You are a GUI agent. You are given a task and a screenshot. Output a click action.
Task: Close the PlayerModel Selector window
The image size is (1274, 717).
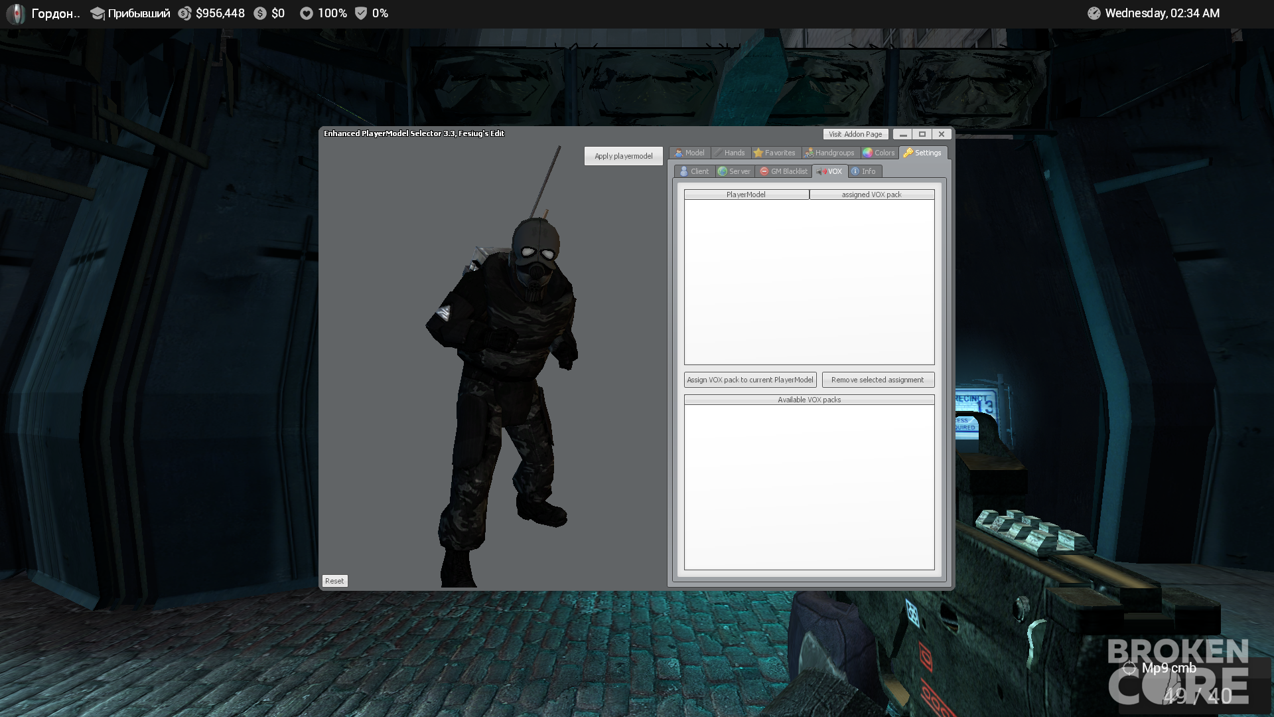pos(941,134)
